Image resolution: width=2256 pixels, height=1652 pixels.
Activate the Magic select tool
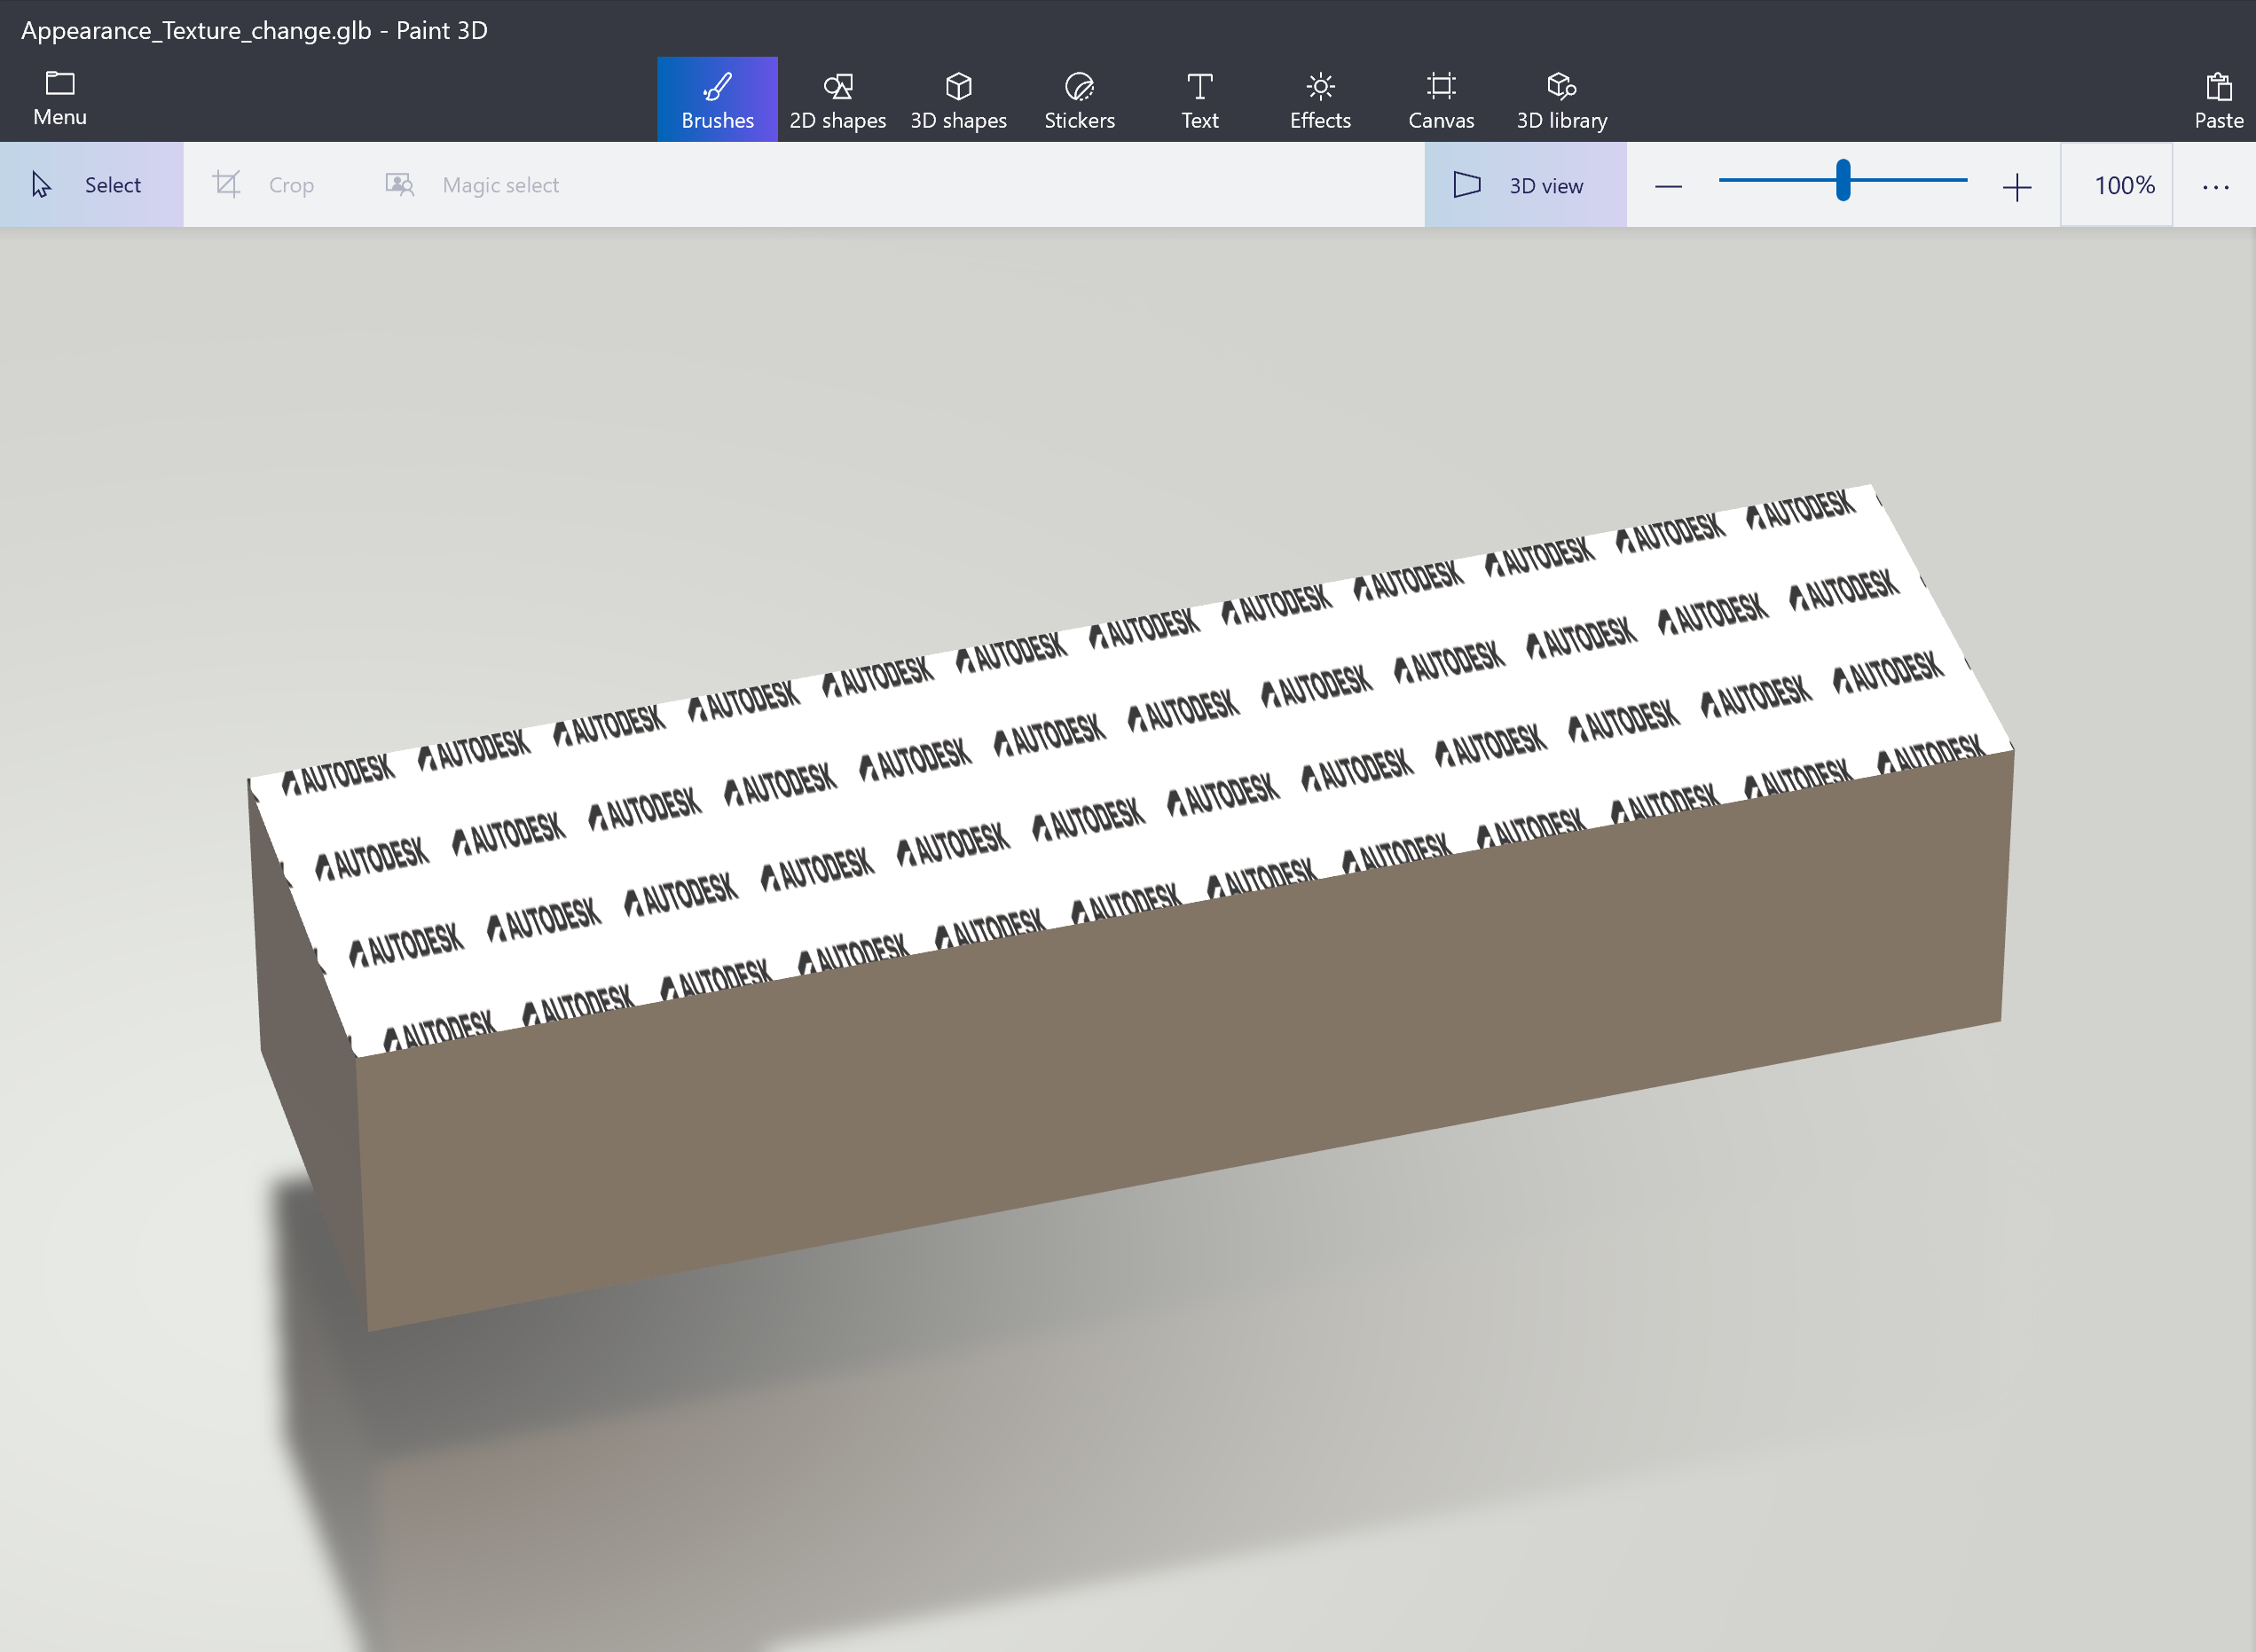pyautogui.click(x=470, y=184)
